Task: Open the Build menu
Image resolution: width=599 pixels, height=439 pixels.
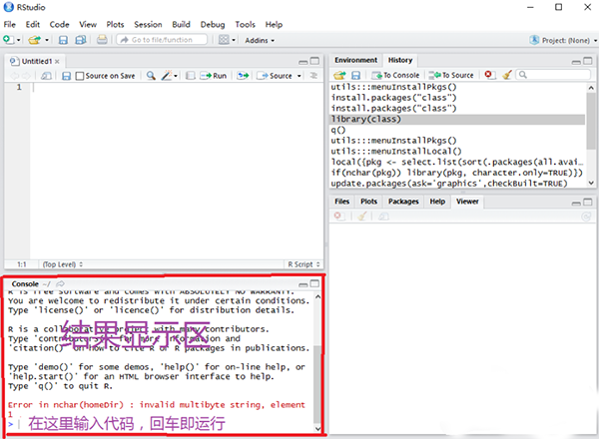Action: click(x=181, y=24)
